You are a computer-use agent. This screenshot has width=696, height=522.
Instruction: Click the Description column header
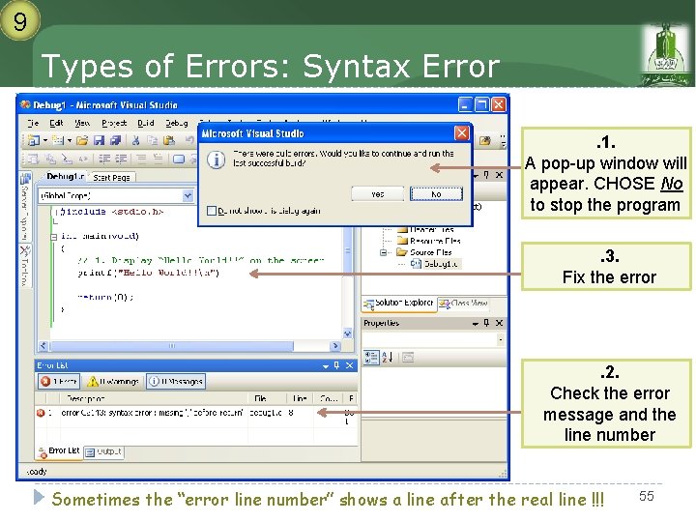click(x=154, y=398)
